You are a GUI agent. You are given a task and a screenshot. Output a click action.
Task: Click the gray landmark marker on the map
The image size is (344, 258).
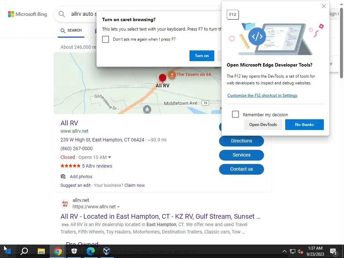click(x=147, y=109)
